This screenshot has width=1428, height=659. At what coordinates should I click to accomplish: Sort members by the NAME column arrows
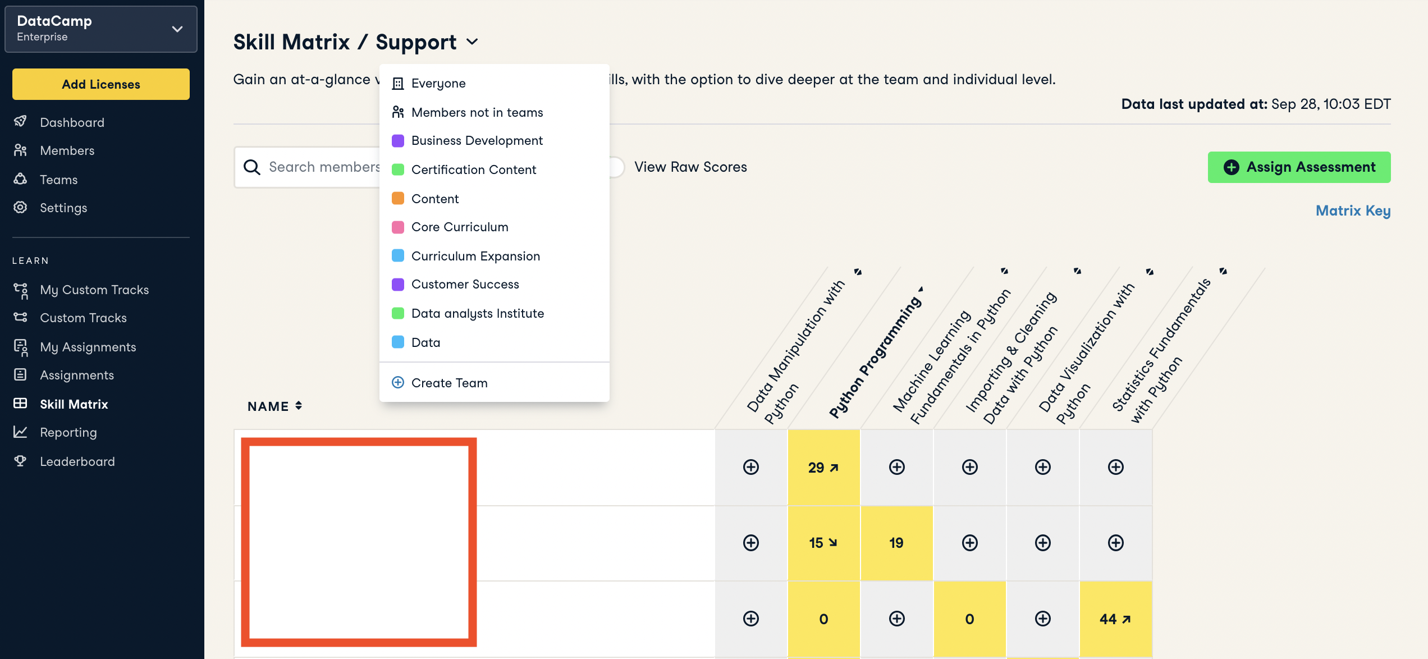coord(299,405)
